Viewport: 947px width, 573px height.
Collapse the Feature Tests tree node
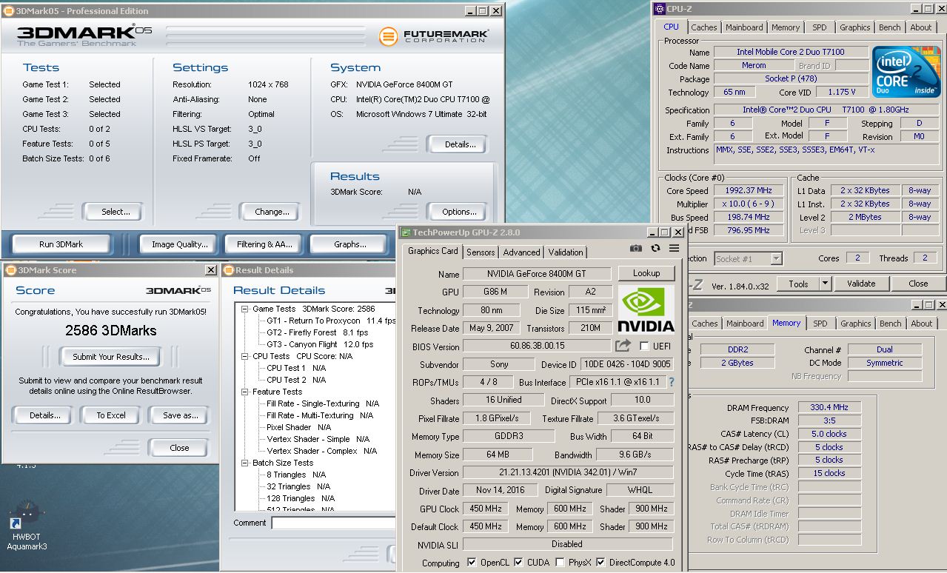[244, 392]
